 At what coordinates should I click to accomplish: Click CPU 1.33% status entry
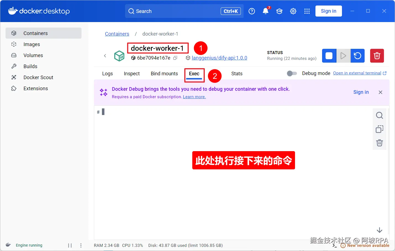pos(133,245)
